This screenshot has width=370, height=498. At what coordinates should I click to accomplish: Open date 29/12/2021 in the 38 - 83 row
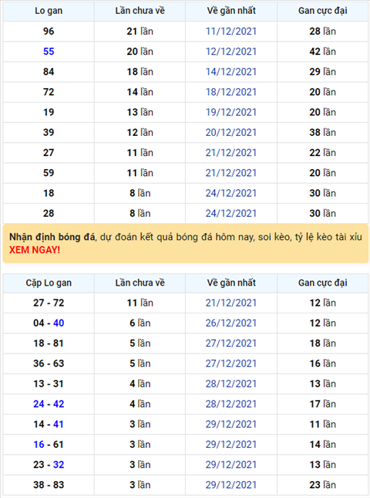[x=231, y=485]
